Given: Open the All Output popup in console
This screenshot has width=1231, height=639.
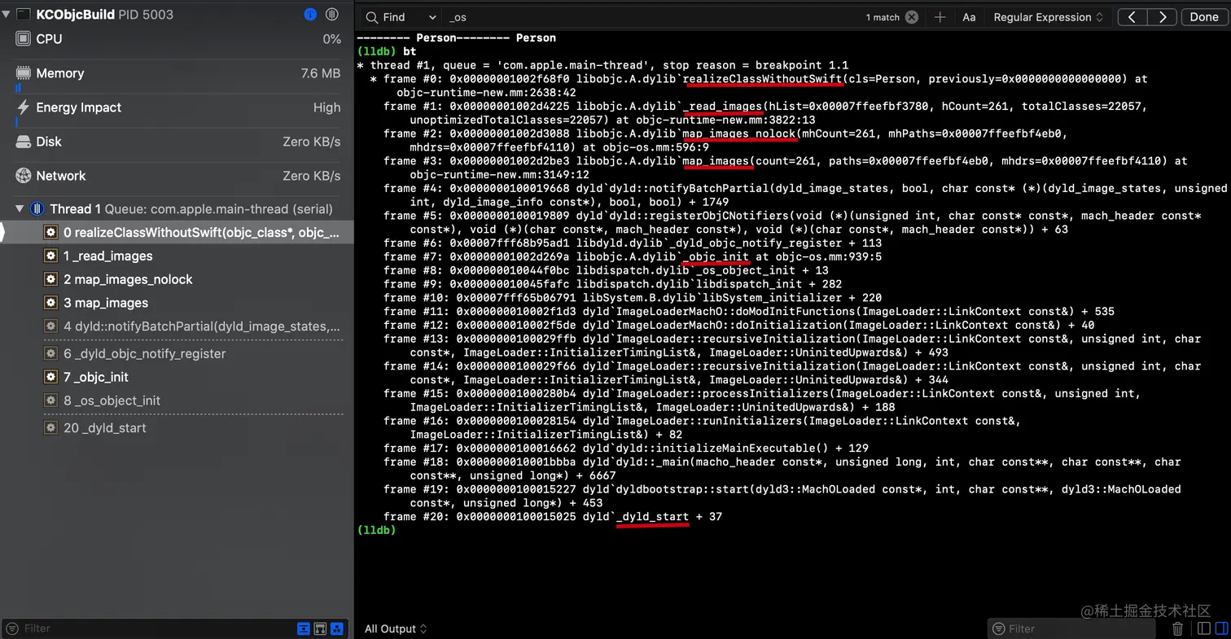Looking at the screenshot, I should (396, 628).
